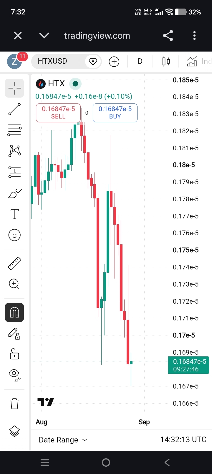Activate the ruler measure tool
Image resolution: width=212 pixels, height=474 pixels.
(14, 263)
